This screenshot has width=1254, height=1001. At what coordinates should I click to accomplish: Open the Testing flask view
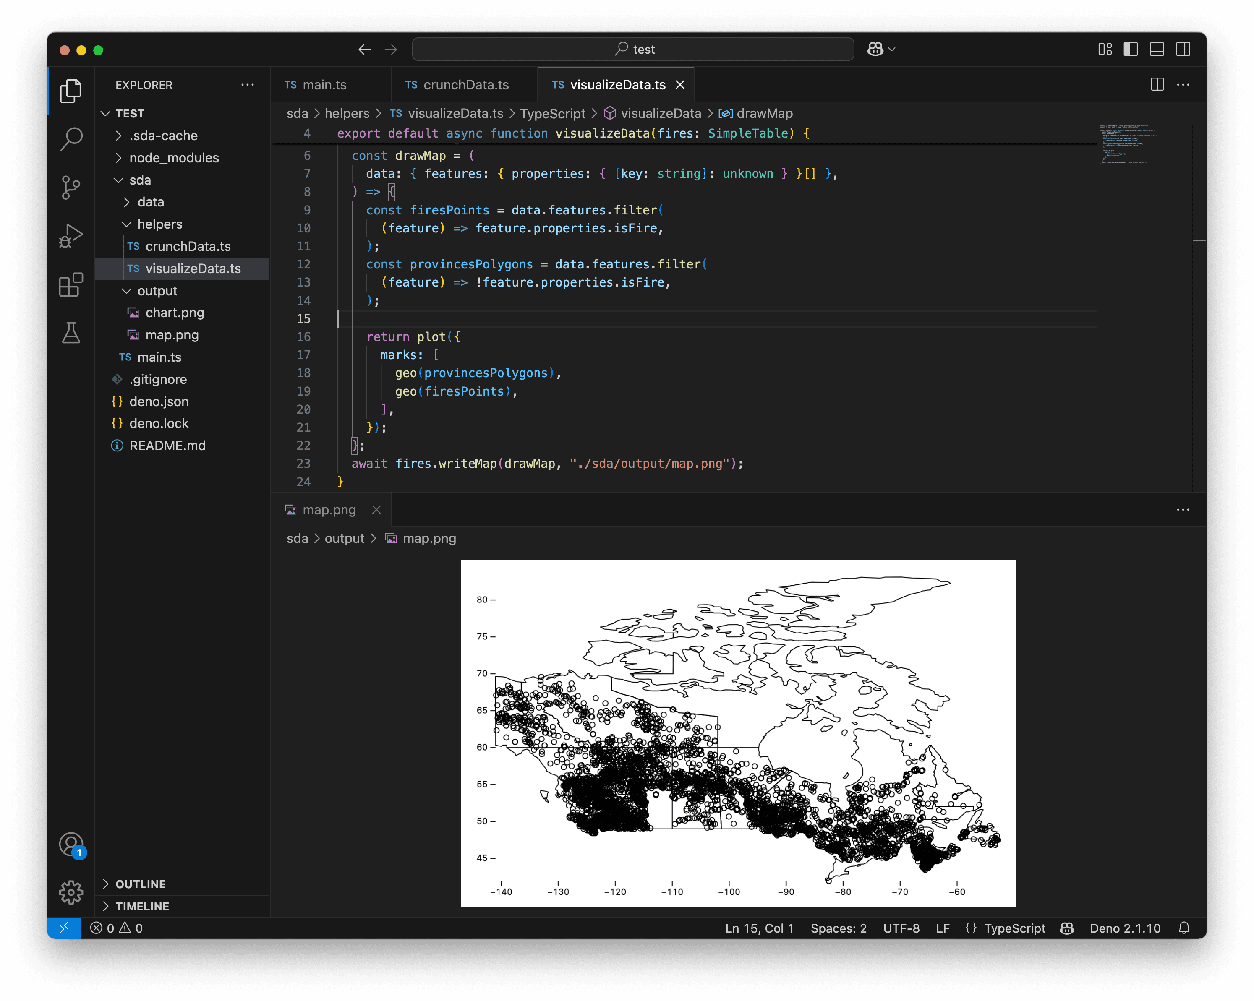coord(71,333)
